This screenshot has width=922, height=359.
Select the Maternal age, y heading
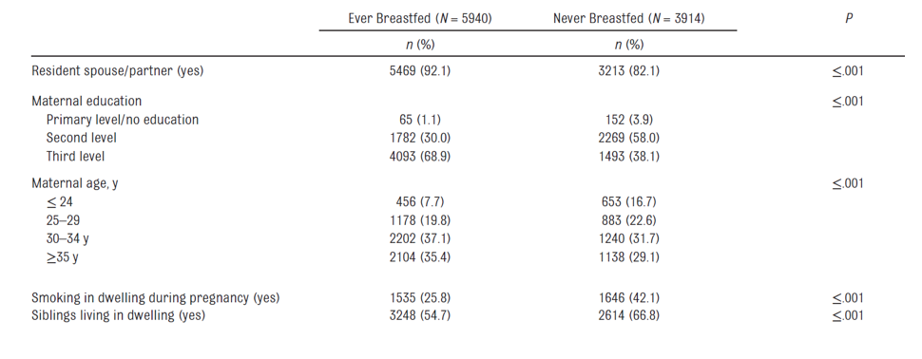tap(75, 183)
